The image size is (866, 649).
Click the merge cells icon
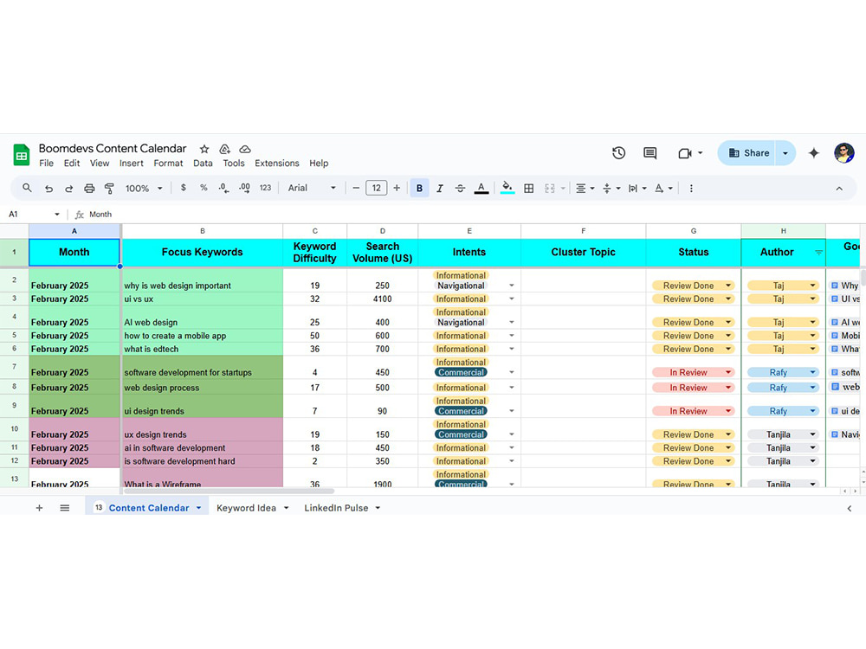click(x=550, y=189)
